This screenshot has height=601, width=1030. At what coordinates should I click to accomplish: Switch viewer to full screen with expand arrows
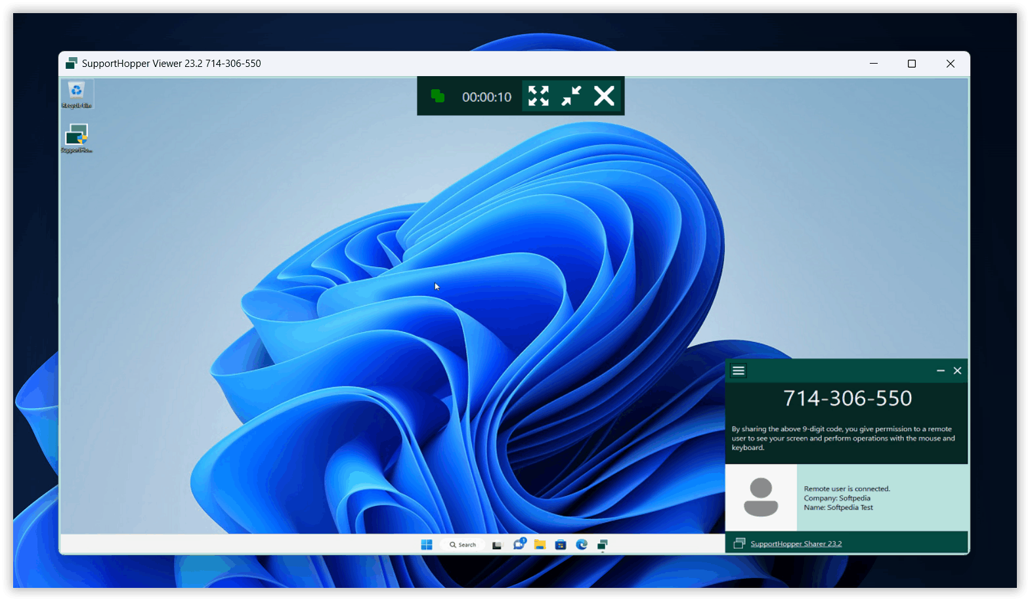tap(538, 96)
